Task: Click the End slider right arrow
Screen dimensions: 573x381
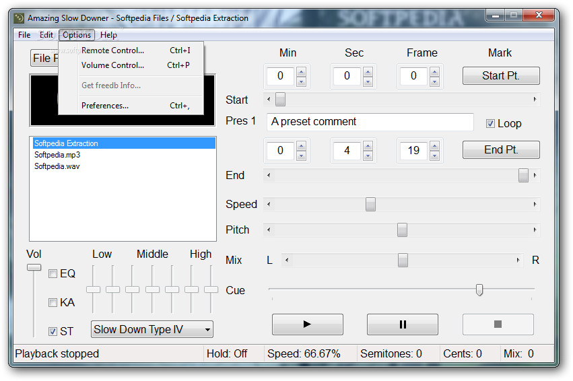Action: coord(535,175)
